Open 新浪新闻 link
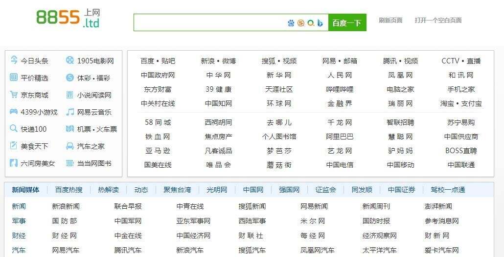This screenshot has height=257, width=504. (66, 206)
